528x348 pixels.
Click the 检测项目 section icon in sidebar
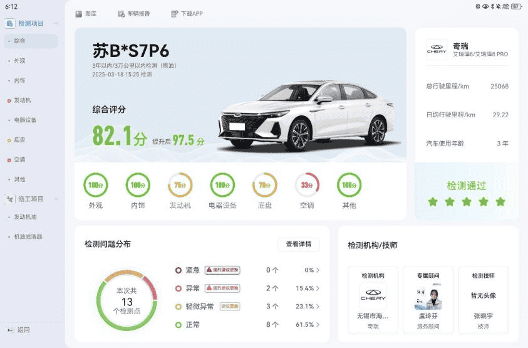[x=10, y=23]
